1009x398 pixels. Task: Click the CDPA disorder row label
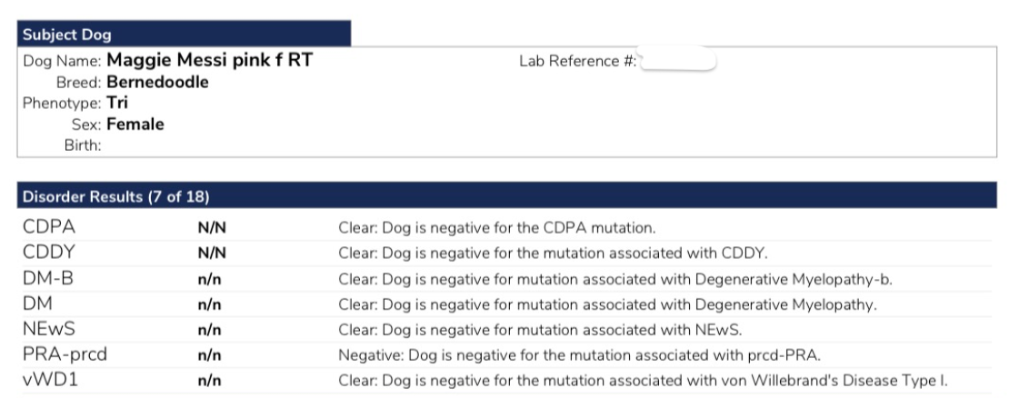coord(49,227)
